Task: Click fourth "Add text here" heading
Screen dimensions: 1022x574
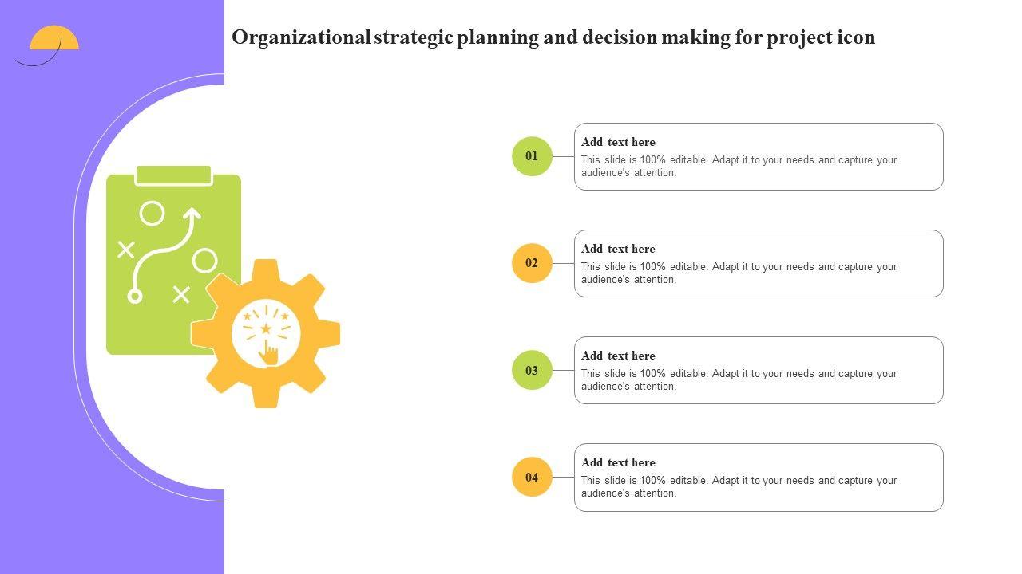Action: coord(618,462)
